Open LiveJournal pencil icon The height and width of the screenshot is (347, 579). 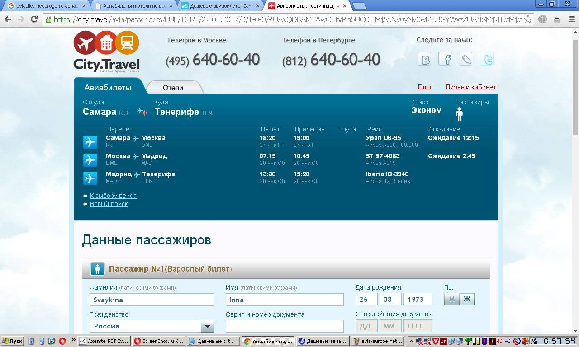coord(466,59)
